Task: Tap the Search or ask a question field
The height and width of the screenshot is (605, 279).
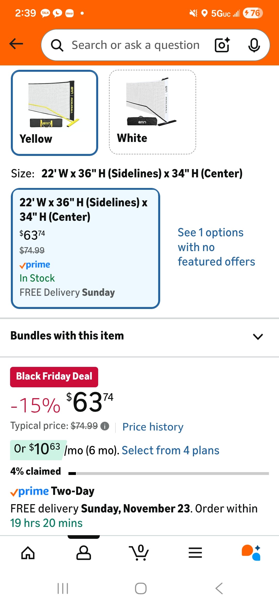Action: coord(135,45)
